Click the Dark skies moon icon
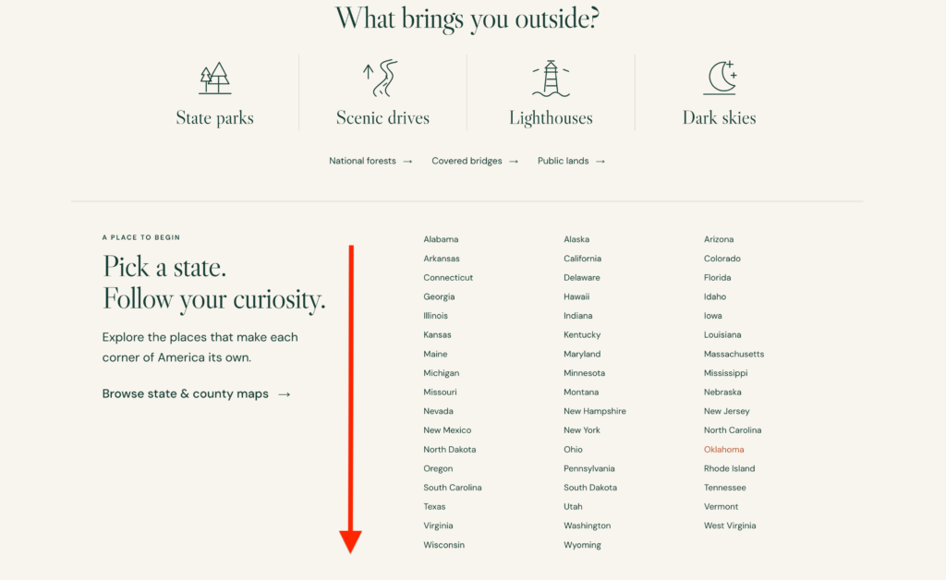This screenshot has height=580, width=946. (720, 78)
